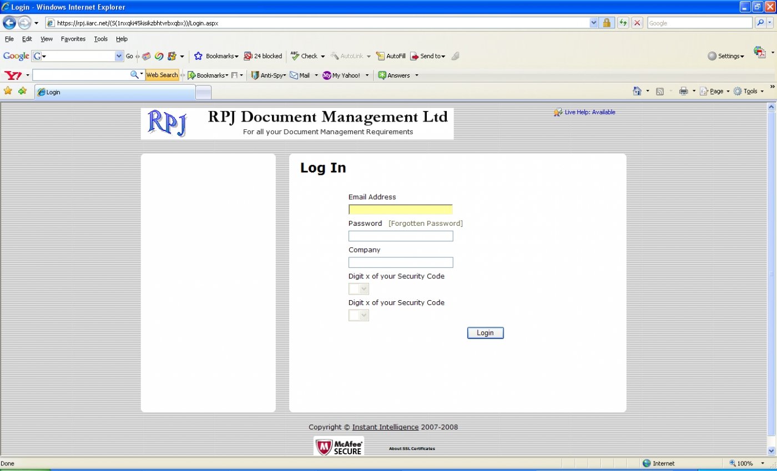The height and width of the screenshot is (471, 777).
Task: Open the Yahoo Anti-Spy shield menu
Action: coord(269,75)
